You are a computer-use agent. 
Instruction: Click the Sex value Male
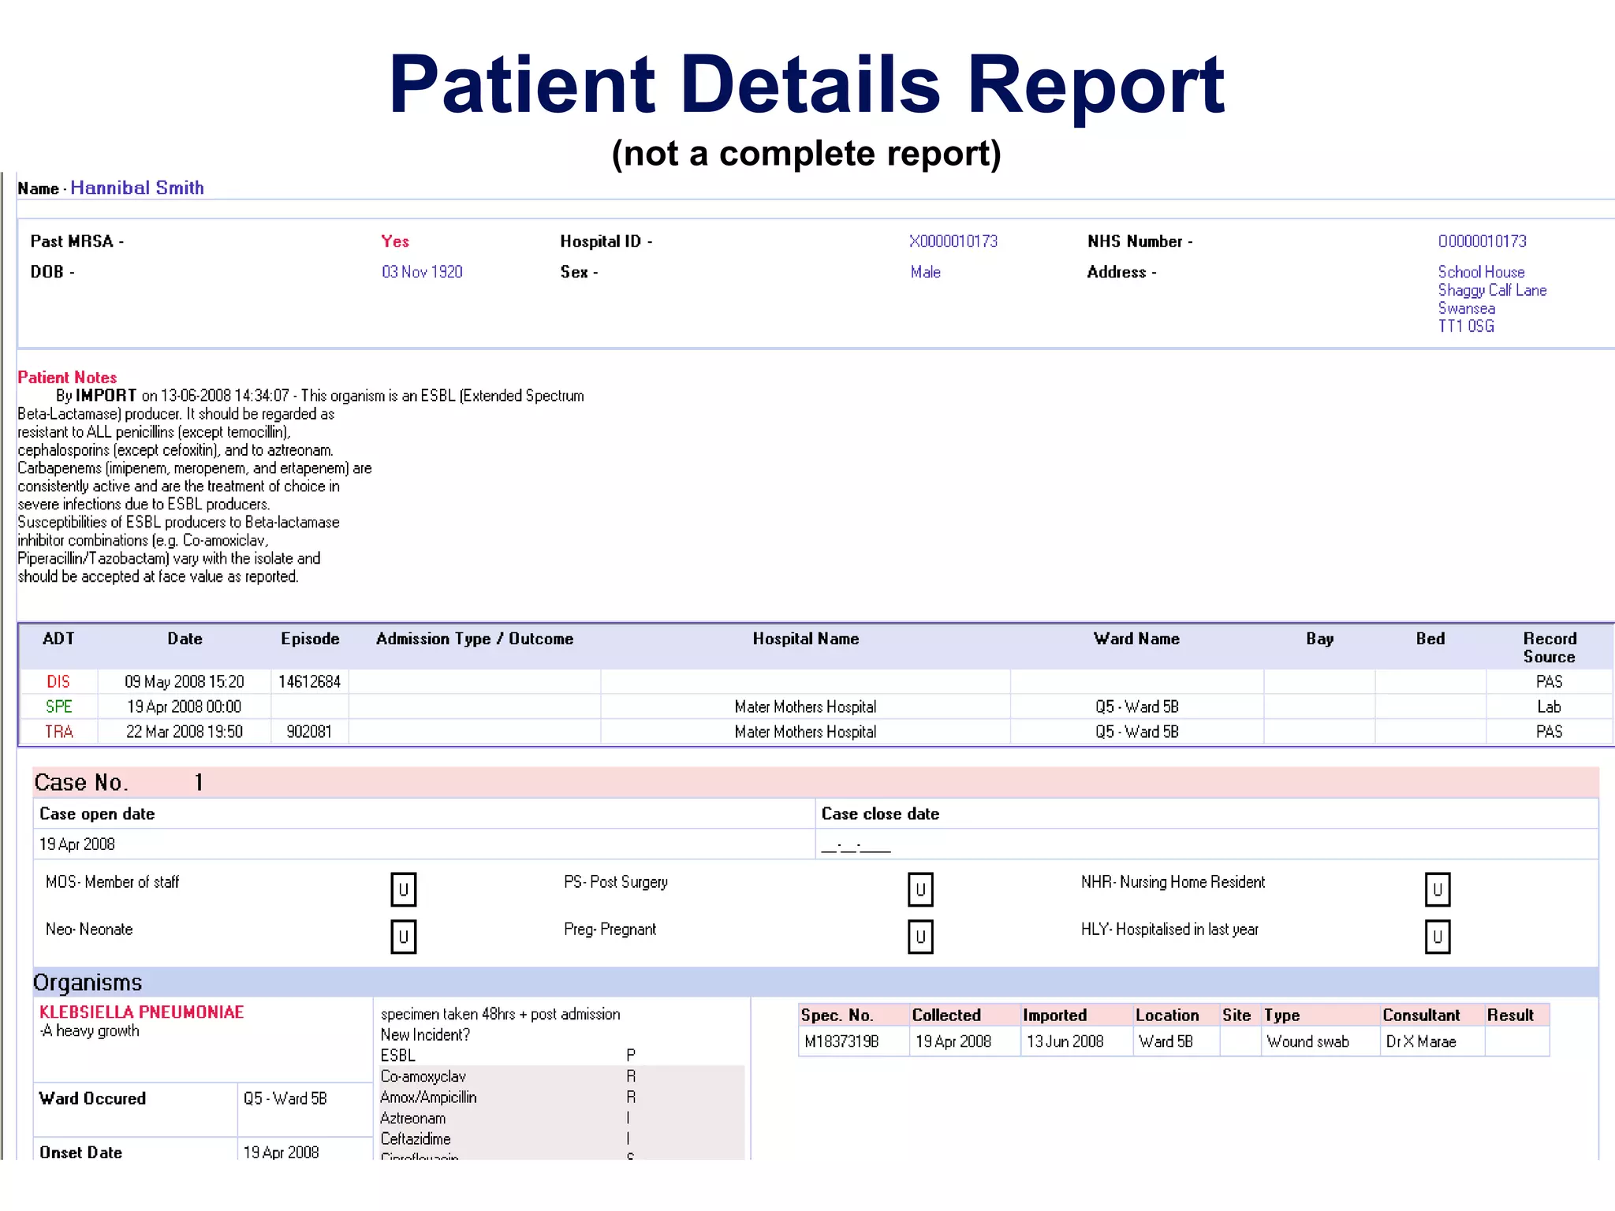coord(925,272)
